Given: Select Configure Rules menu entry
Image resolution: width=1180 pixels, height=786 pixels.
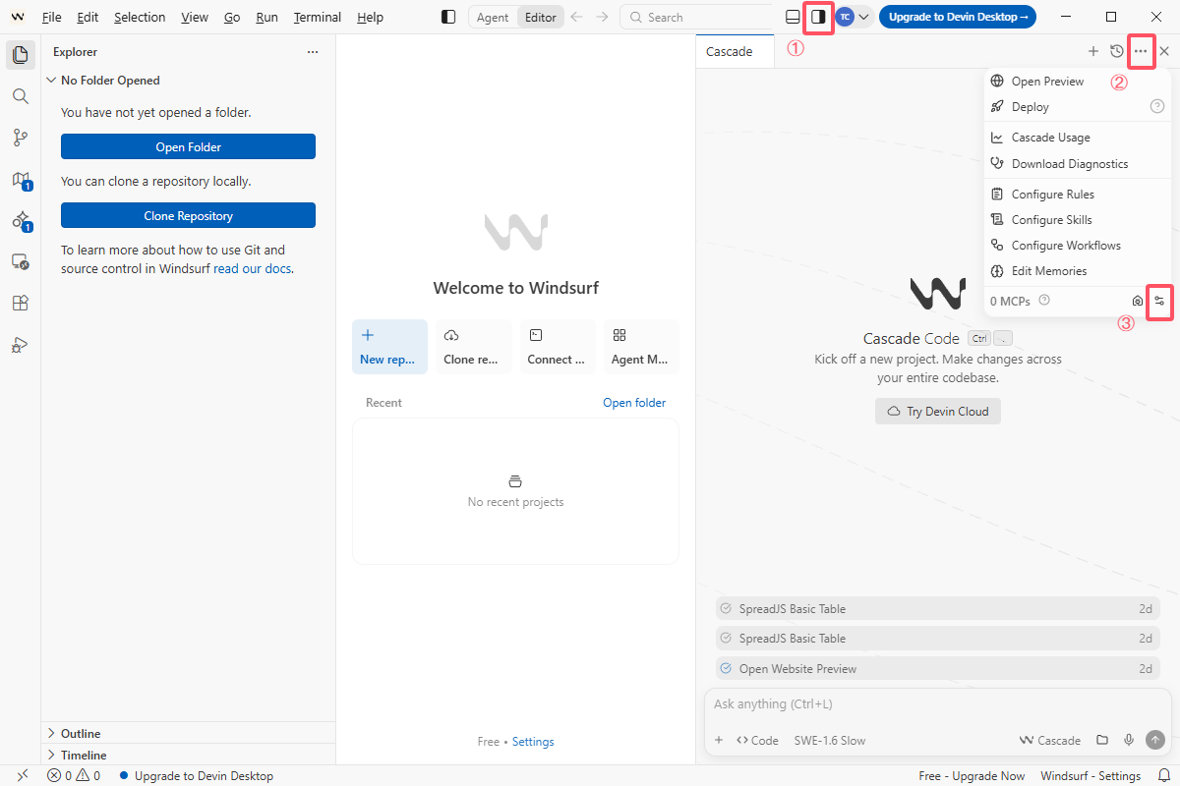Looking at the screenshot, I should tap(1078, 195).
